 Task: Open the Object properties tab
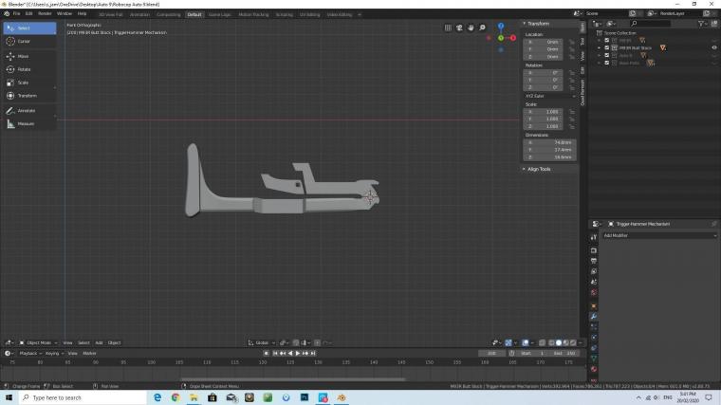(594, 306)
